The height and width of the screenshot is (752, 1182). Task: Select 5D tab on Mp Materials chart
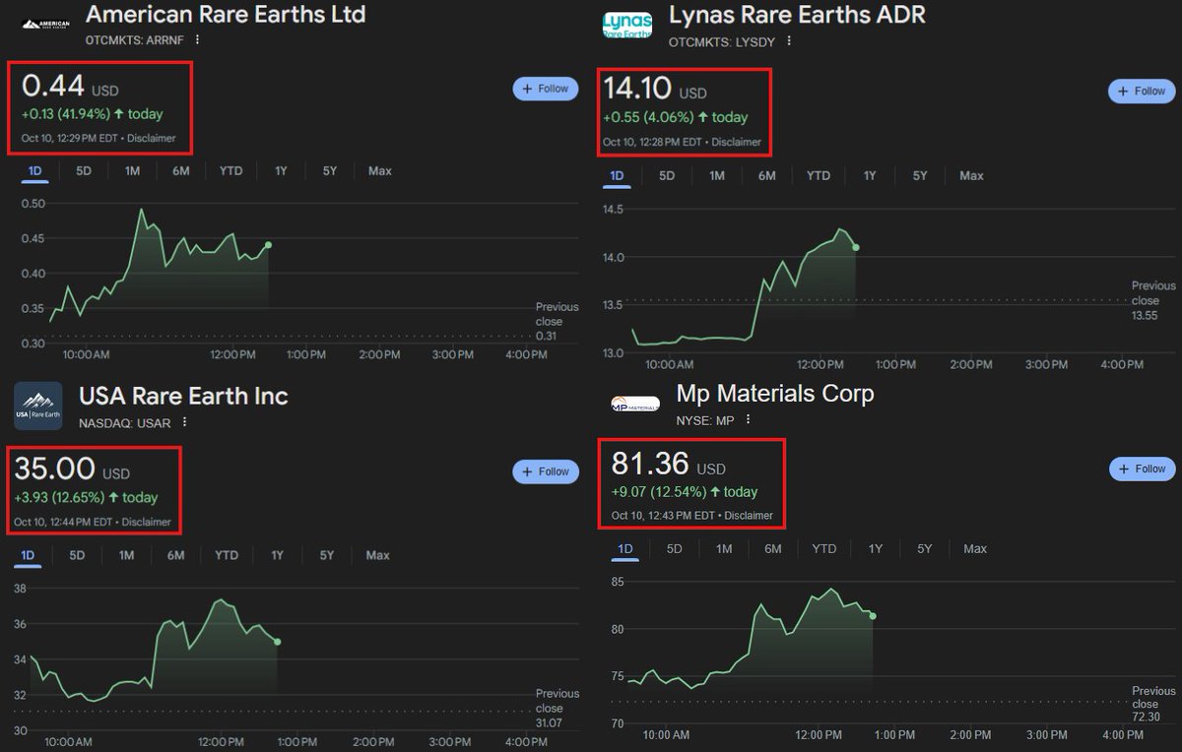pyautogui.click(x=675, y=549)
